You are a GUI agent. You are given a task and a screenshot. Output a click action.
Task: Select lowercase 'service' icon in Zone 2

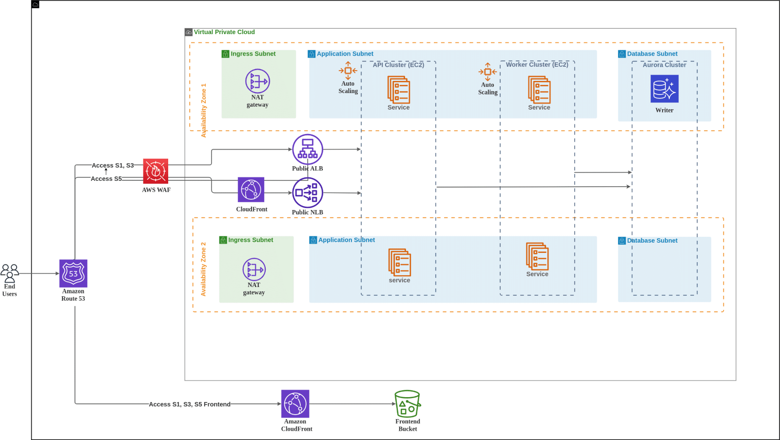[400, 262]
